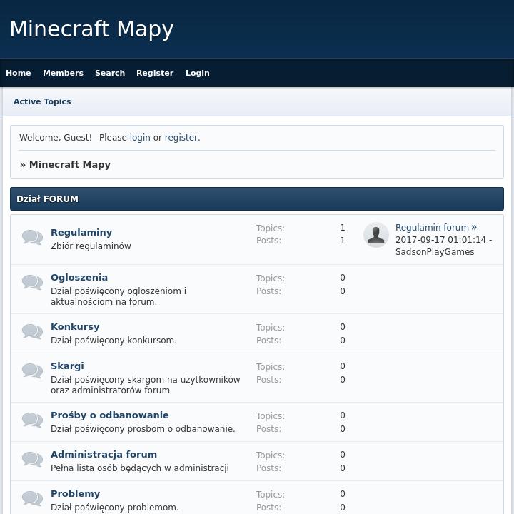Open the Home menu item
The width and height of the screenshot is (514, 514).
[19, 73]
